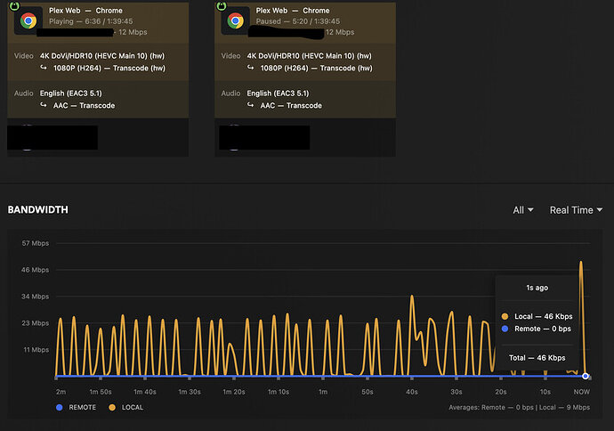This screenshot has width=614, height=431.
Task: Click green secure badge on Paused session
Action: (x=222, y=5)
